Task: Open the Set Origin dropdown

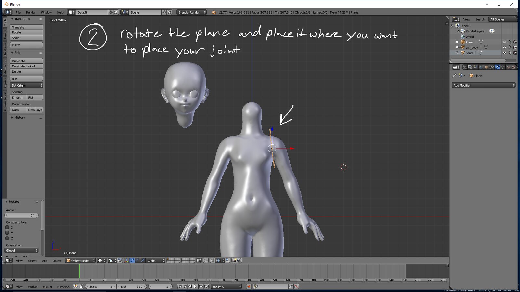Action: [26, 85]
